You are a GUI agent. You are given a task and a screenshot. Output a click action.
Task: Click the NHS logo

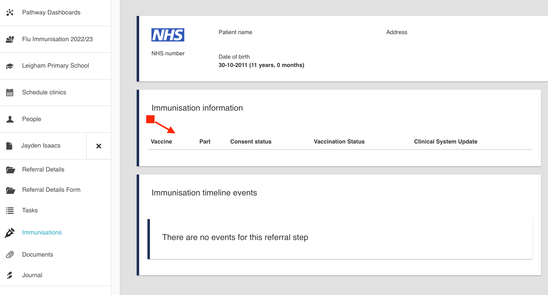[x=168, y=35]
